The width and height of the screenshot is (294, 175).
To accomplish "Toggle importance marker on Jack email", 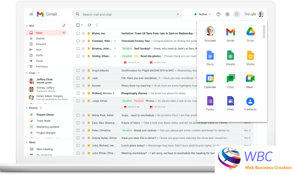I will coord(89,78).
